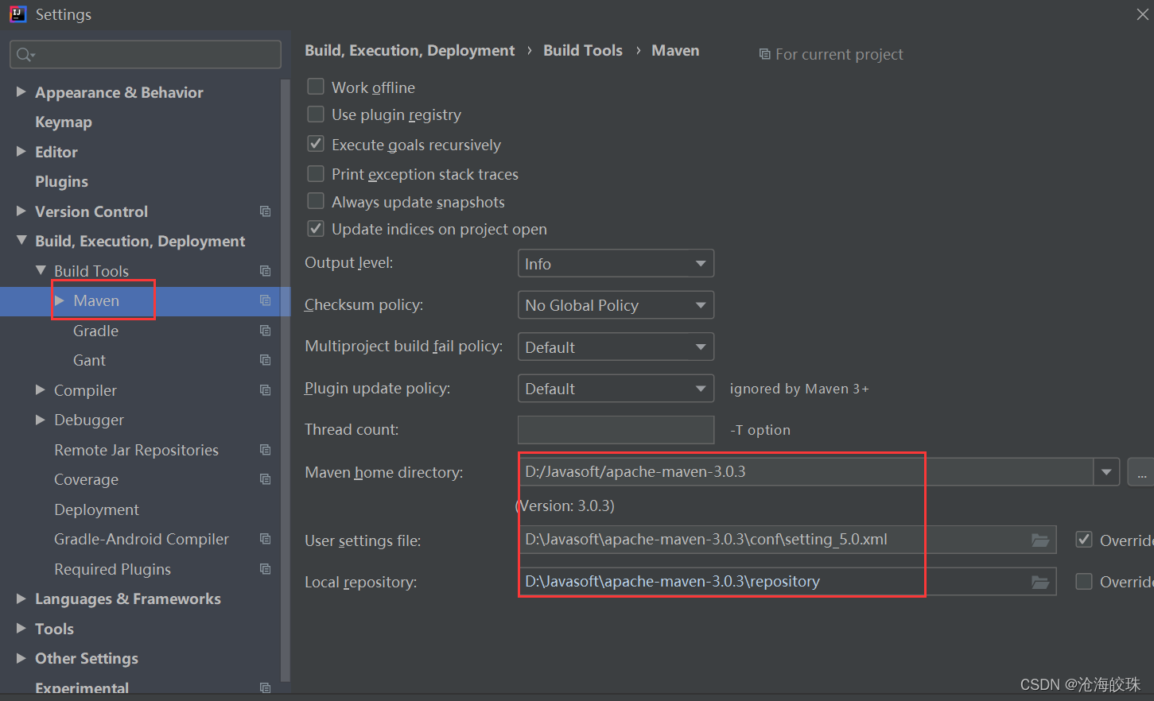Expand the Maven node arrow
This screenshot has height=701, width=1154.
(60, 300)
